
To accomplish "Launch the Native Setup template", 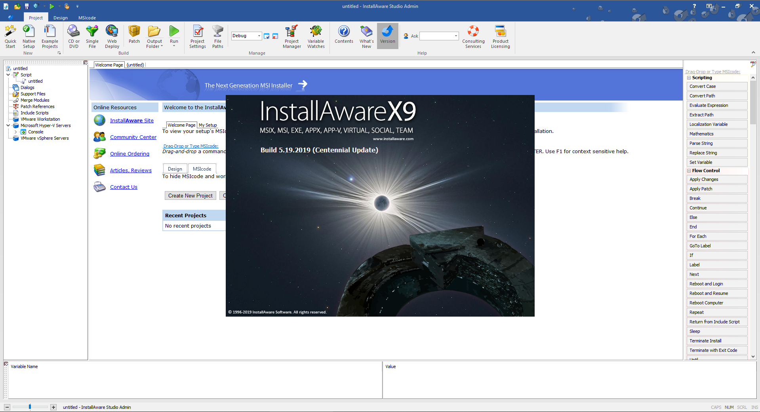I will 29,36.
